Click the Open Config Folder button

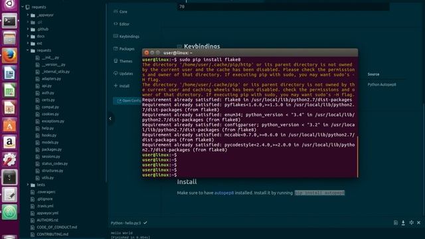tap(127, 100)
